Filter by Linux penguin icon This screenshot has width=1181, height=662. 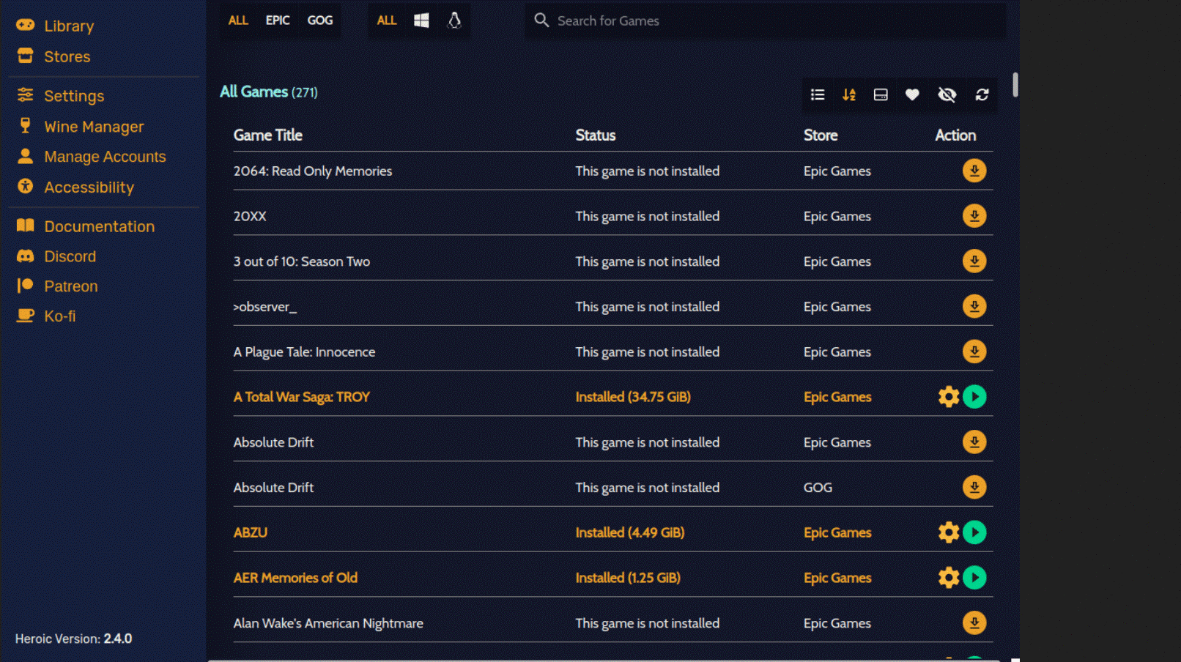pos(454,21)
